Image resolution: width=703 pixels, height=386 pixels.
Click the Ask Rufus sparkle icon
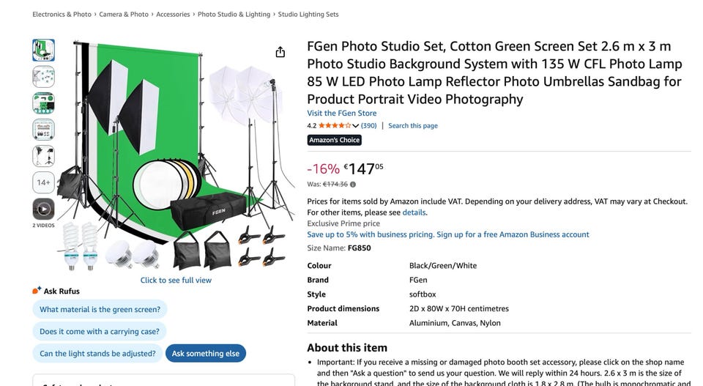[37, 291]
